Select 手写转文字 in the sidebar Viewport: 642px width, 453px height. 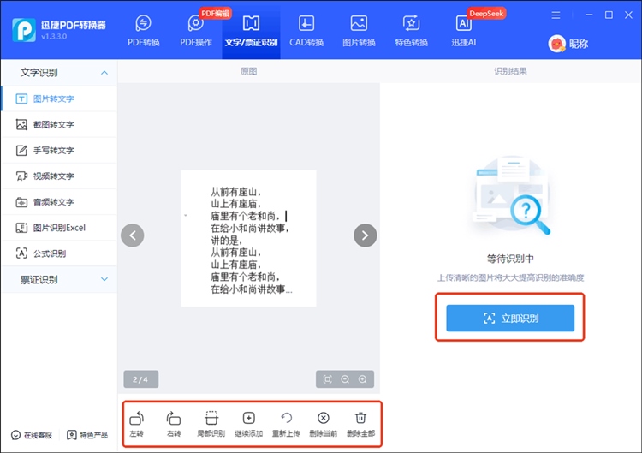coord(60,151)
